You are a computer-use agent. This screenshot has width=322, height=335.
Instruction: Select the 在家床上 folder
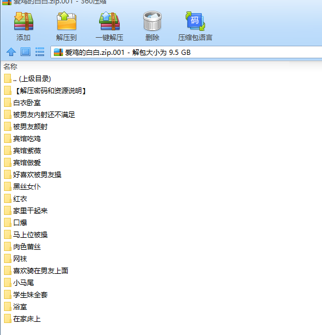click(22, 319)
